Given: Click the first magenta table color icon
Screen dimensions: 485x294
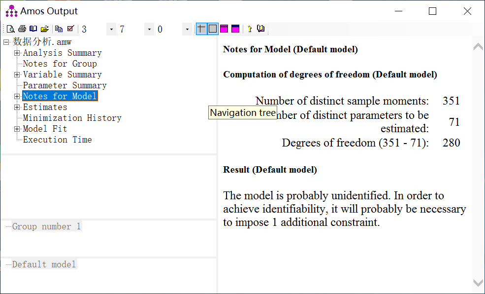Looking at the screenshot, I should pyautogui.click(x=224, y=29).
